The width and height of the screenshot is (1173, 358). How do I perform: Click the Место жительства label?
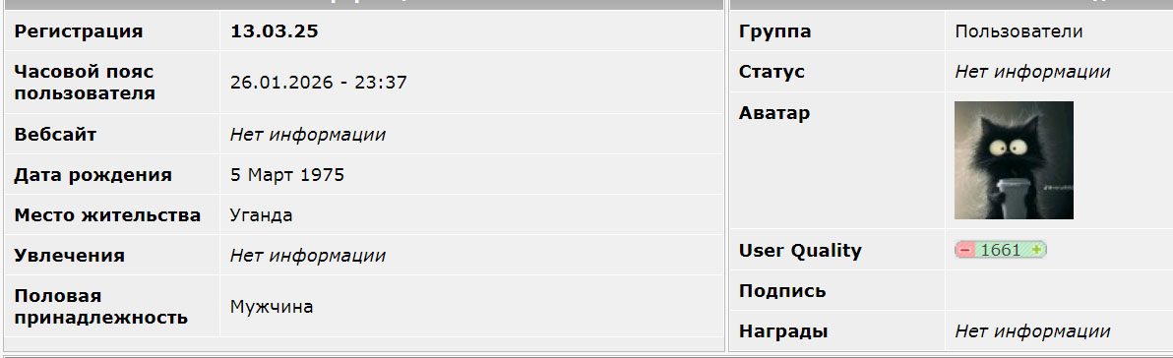click(107, 215)
